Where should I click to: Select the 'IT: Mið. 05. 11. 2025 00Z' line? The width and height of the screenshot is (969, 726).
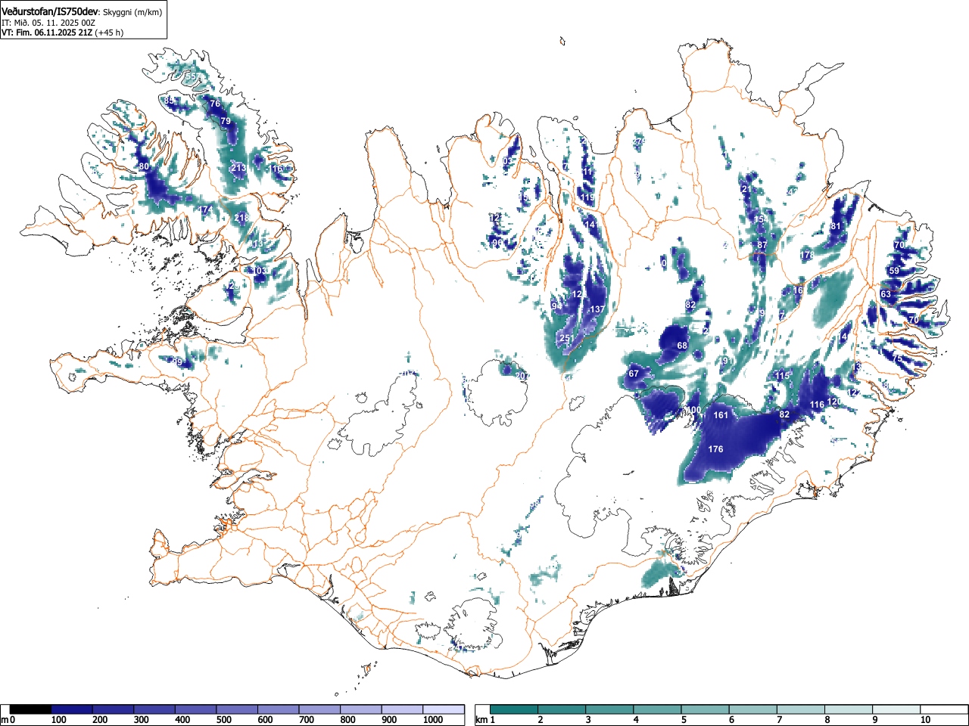point(48,23)
